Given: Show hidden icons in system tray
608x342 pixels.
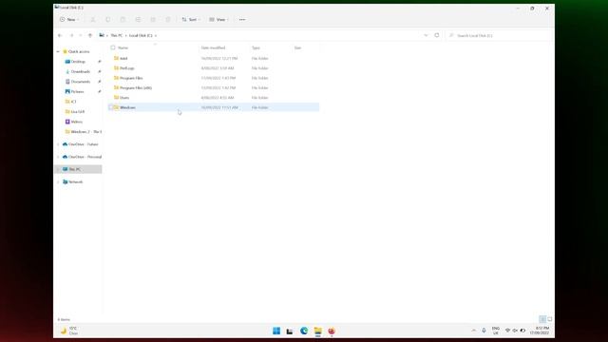Looking at the screenshot, I should click(473, 331).
